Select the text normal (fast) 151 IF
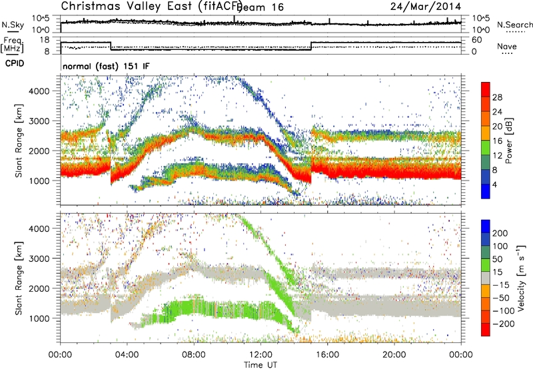The height and width of the screenshot is (369, 533). coord(106,66)
